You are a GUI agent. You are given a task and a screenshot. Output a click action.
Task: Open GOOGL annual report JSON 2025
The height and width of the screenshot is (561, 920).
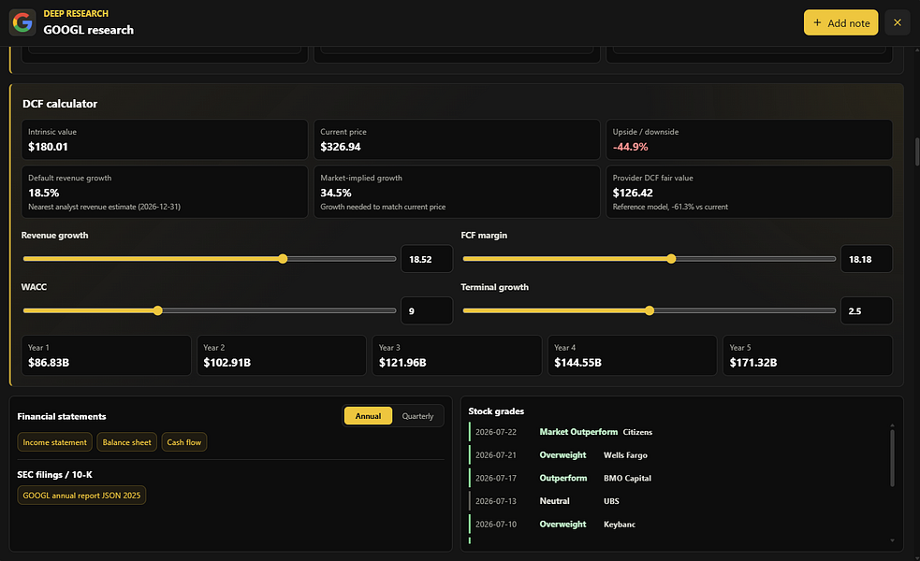[x=81, y=496]
